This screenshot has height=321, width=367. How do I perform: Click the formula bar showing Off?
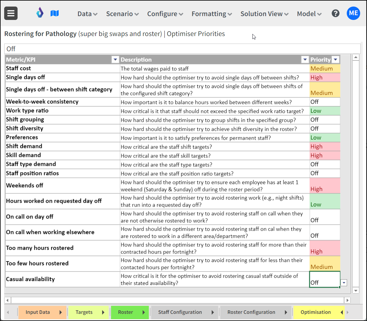(182, 49)
